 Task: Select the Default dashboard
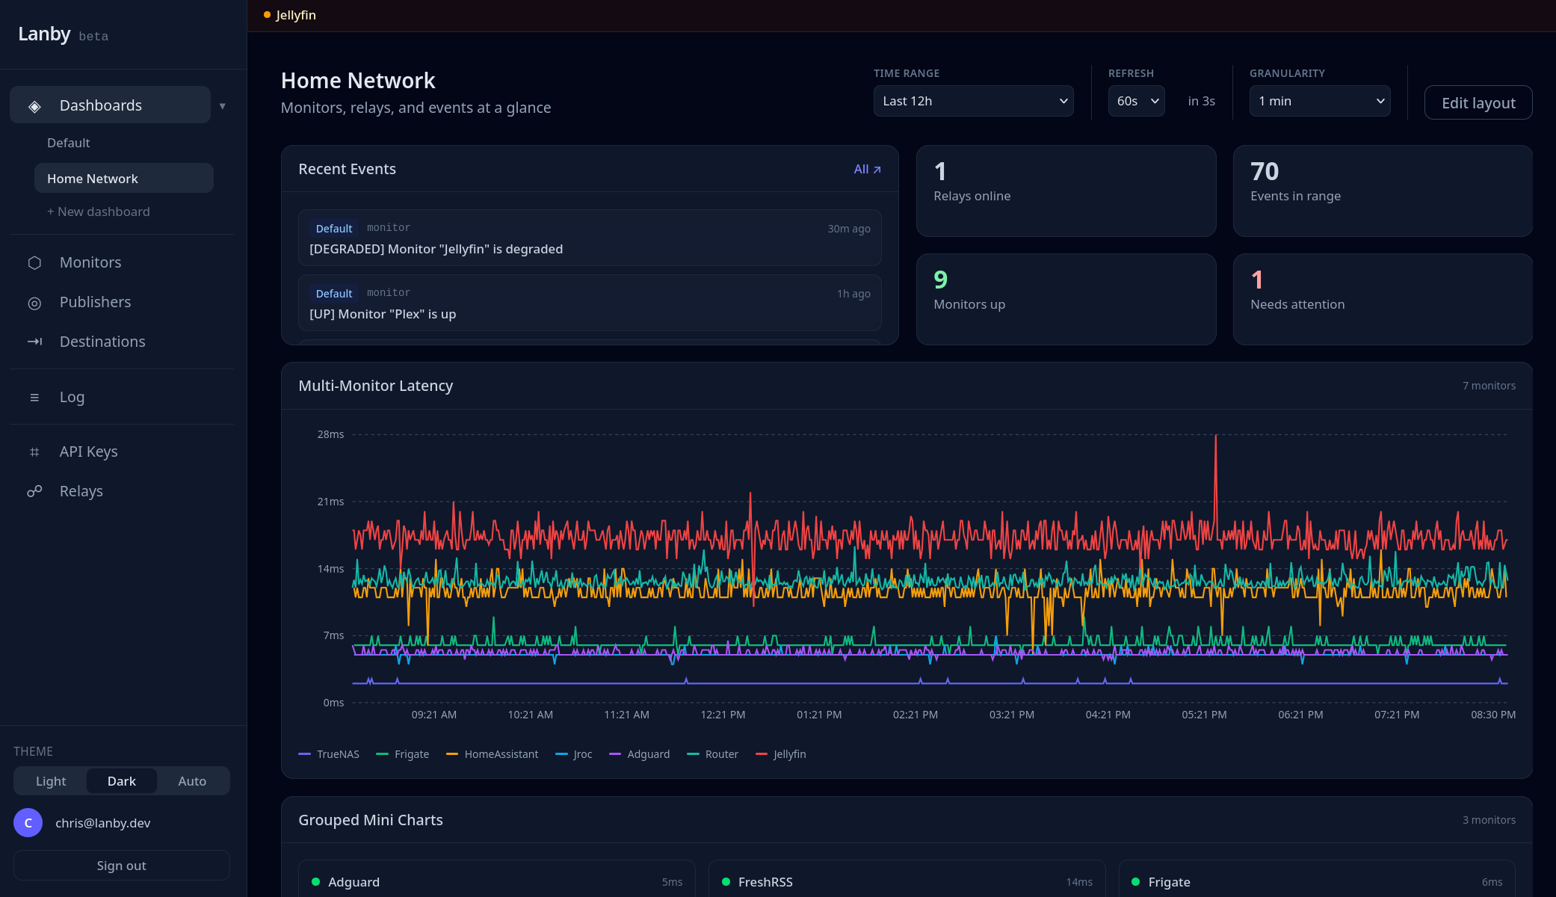[124, 143]
